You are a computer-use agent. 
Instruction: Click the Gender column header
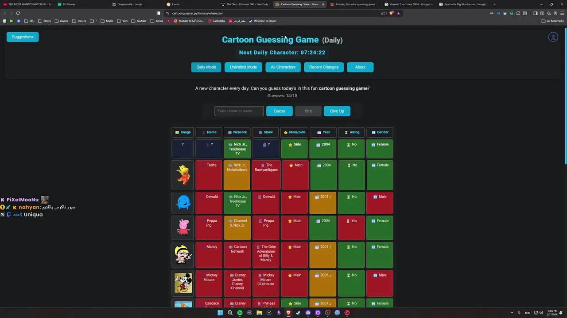click(380, 132)
